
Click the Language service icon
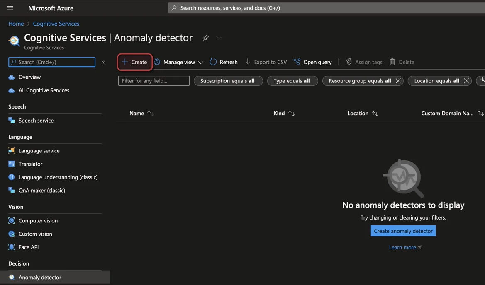point(12,151)
